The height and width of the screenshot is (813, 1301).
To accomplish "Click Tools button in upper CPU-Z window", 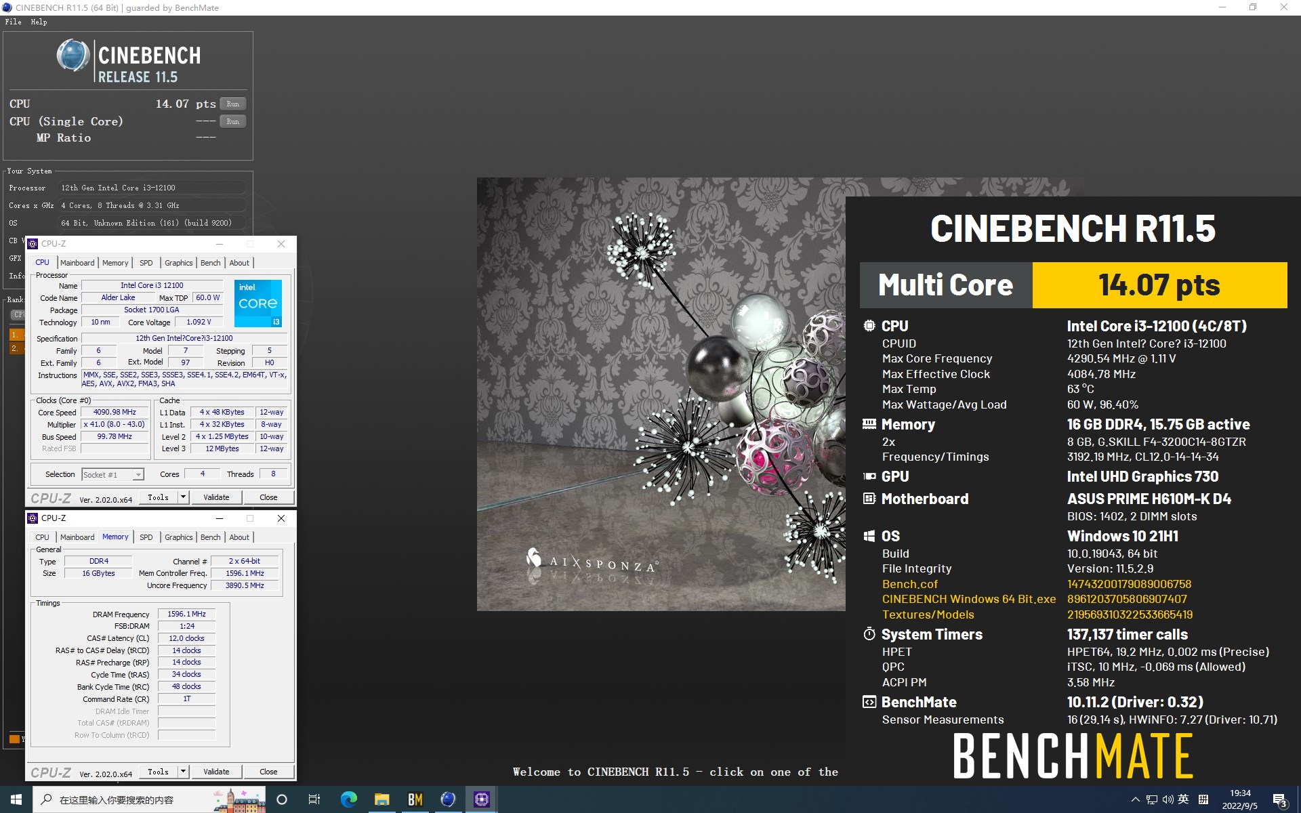I will (x=158, y=497).
